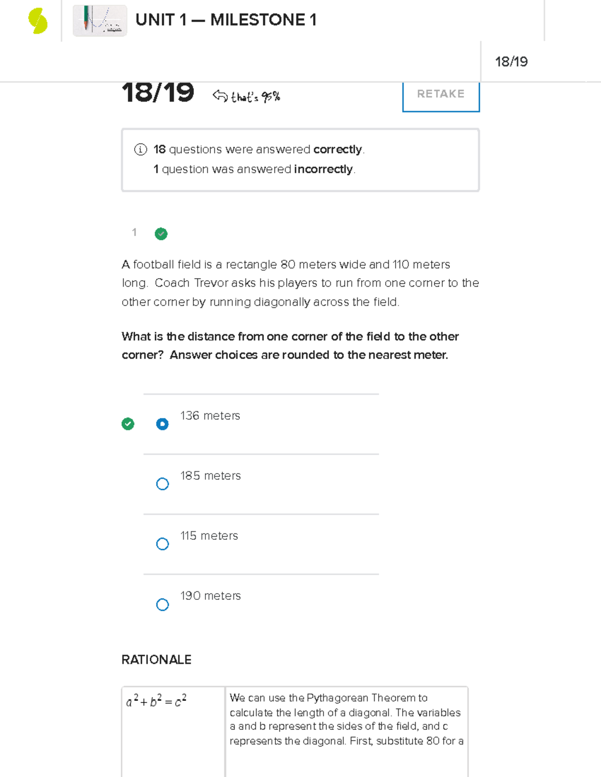Viewport: 601px width, 777px height.
Task: Choose the 190 meters radio button
Action: [162, 604]
